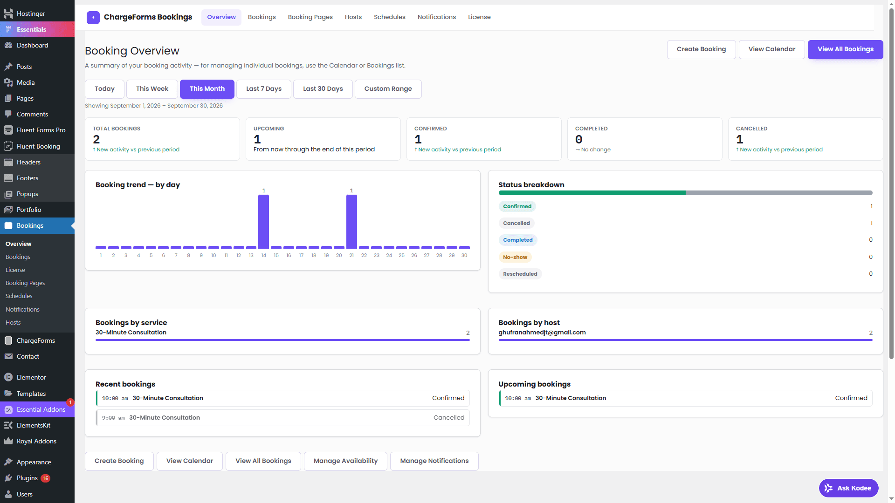
Task: Open the Dashboard gauge icon
Action: point(8,45)
